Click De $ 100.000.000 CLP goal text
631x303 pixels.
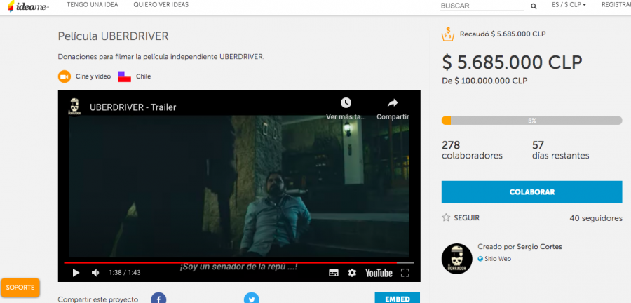tap(484, 81)
